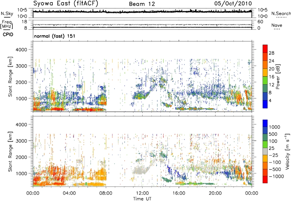Select the '60' tick on Nave axis
This screenshot has width=291, height=201.
point(260,22)
